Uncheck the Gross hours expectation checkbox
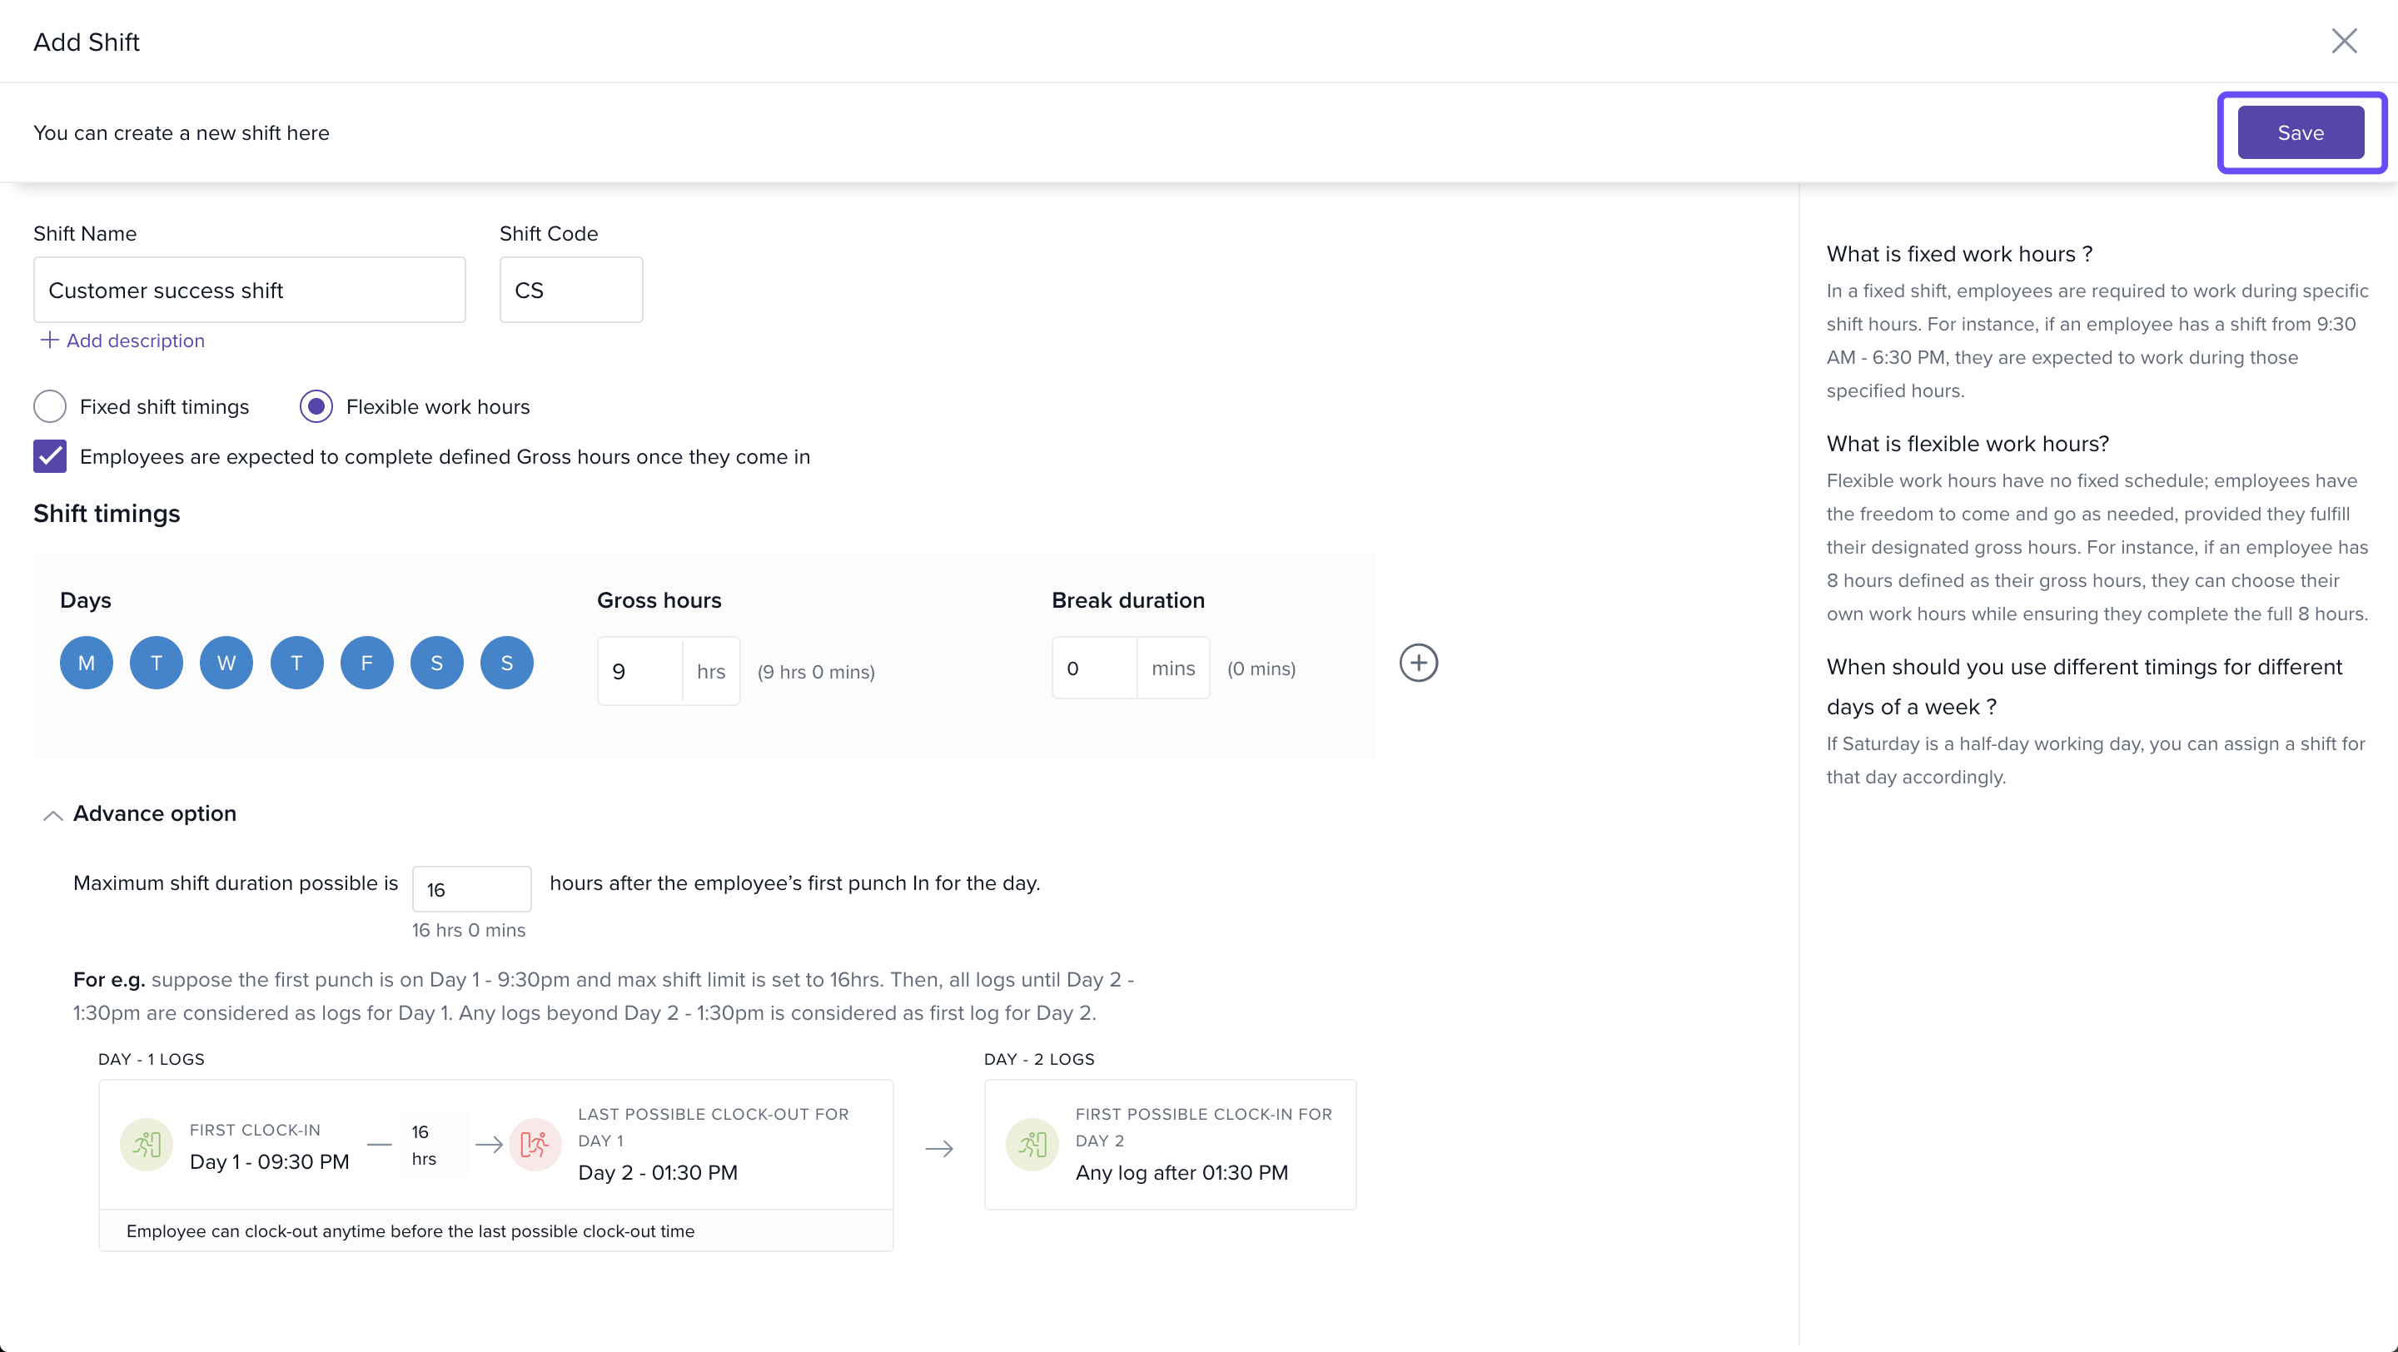The image size is (2398, 1352). pyautogui.click(x=50, y=457)
